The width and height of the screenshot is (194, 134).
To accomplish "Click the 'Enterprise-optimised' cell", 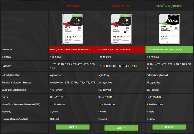I will pyautogui.click(x=169, y=75).
